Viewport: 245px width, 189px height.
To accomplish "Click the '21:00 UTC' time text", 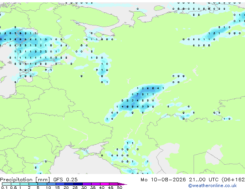I will click(204, 180).
